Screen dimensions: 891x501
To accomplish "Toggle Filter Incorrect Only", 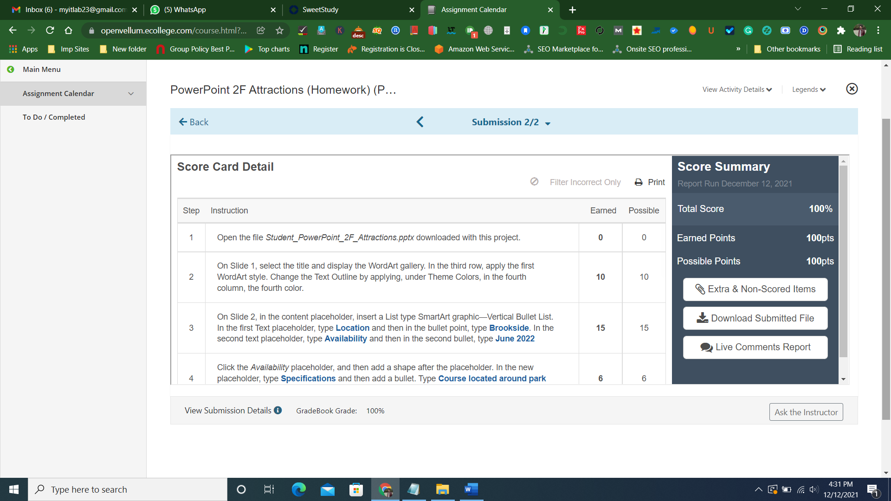I will point(575,182).
